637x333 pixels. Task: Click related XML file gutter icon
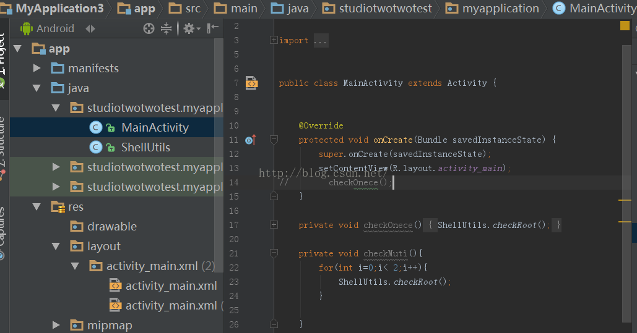pyautogui.click(x=251, y=83)
